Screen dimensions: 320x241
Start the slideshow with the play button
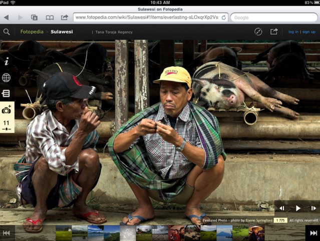click(298, 208)
